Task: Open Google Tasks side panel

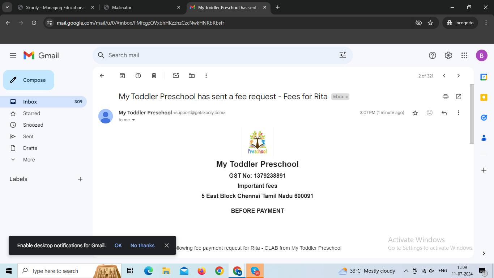Action: click(484, 118)
